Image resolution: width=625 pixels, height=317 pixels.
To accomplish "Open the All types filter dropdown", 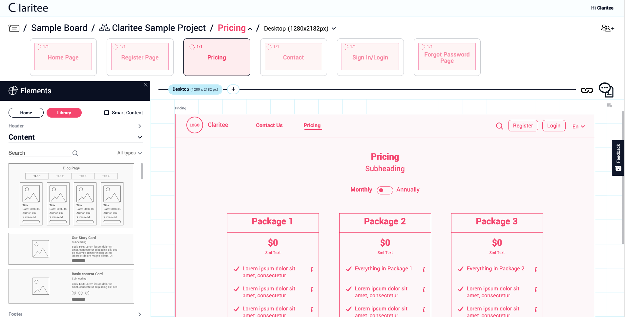I will point(130,153).
